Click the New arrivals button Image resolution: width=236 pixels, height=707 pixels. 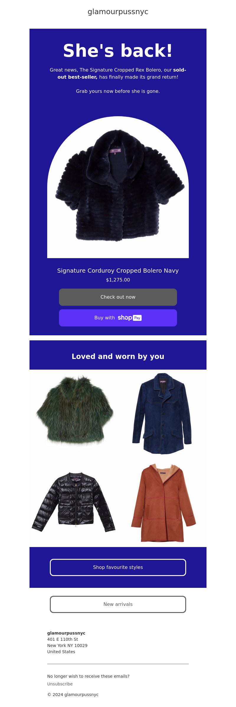(118, 604)
